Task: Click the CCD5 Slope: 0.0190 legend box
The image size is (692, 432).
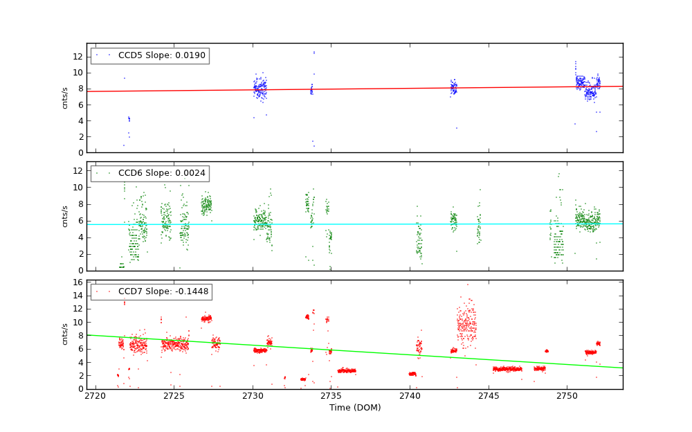Action: (149, 56)
